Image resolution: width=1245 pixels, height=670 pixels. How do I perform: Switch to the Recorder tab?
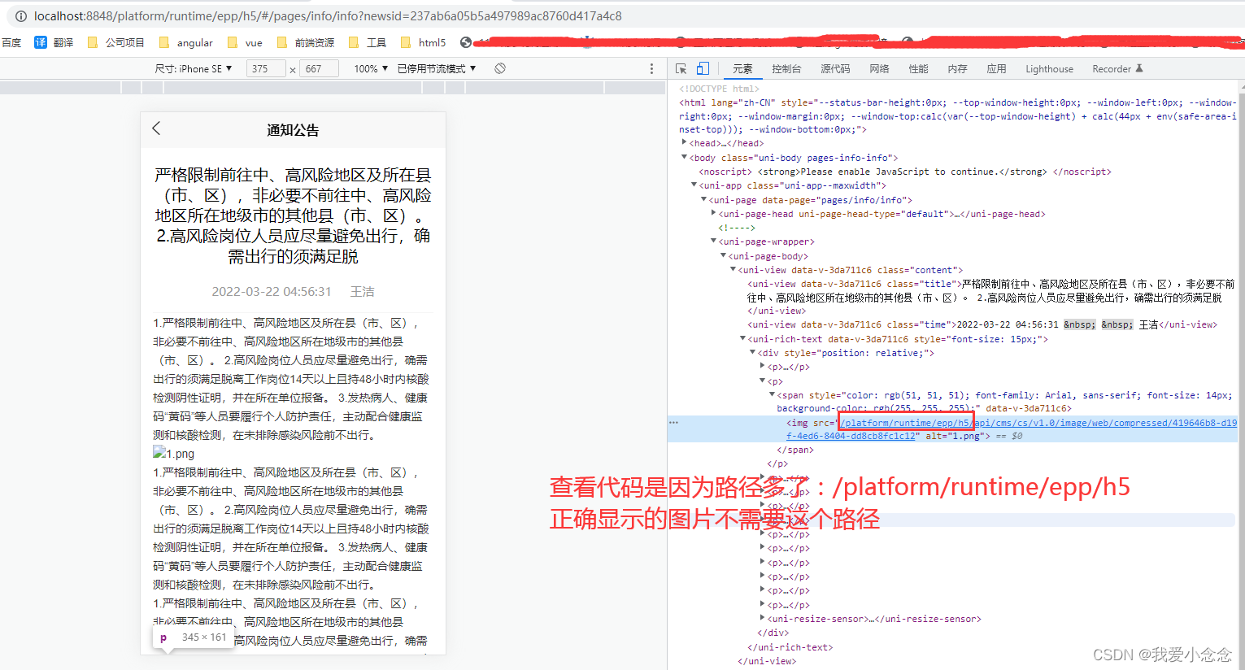coord(1117,69)
